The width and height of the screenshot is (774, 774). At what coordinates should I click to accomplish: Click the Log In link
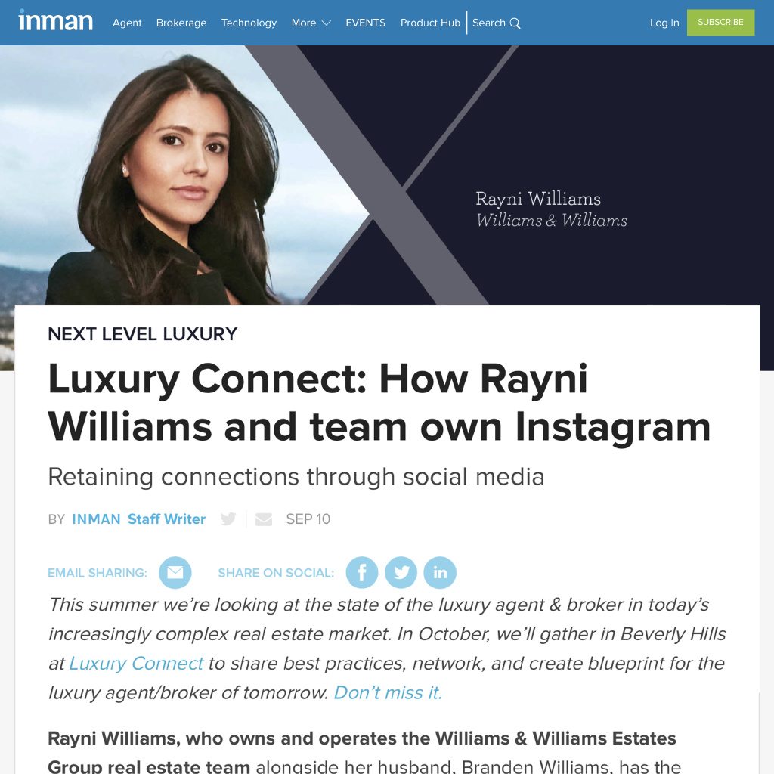(x=664, y=23)
